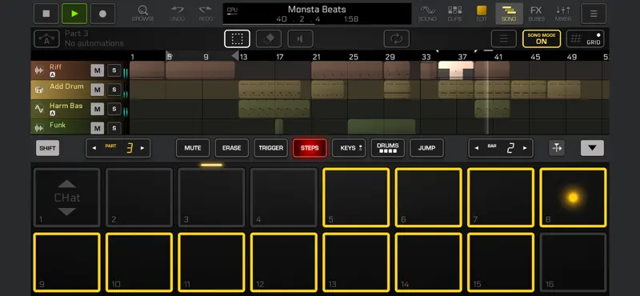This screenshot has width=640, height=296.
Task: Select the Funk track audio icon
Action: [39, 128]
